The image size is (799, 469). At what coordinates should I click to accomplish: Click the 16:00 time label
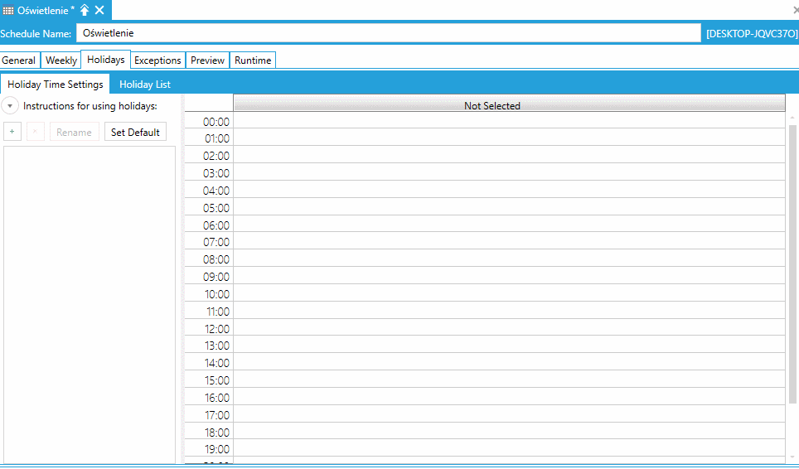(216, 397)
